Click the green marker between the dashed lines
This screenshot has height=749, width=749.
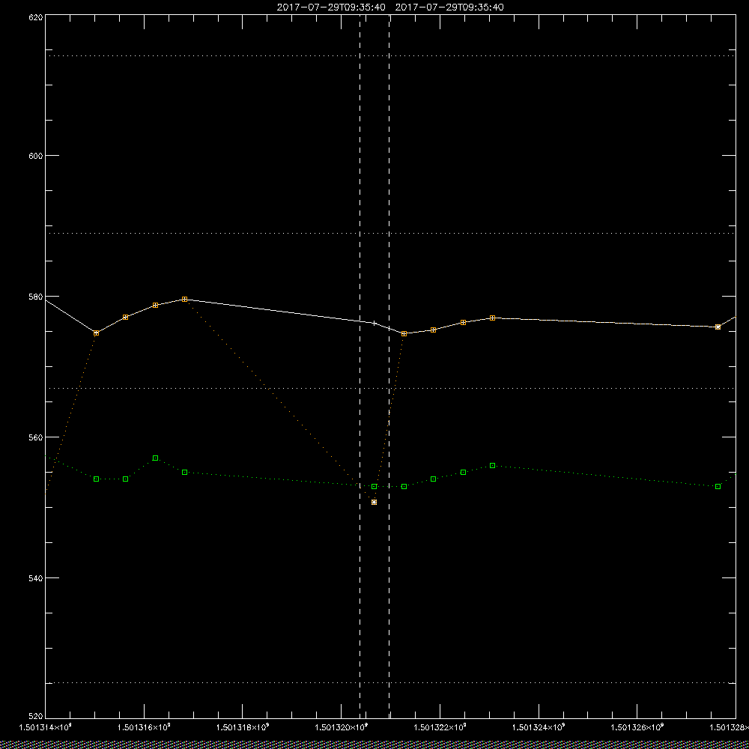(x=374, y=486)
